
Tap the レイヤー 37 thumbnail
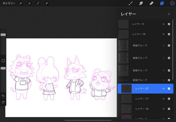pyautogui.click(x=127, y=89)
